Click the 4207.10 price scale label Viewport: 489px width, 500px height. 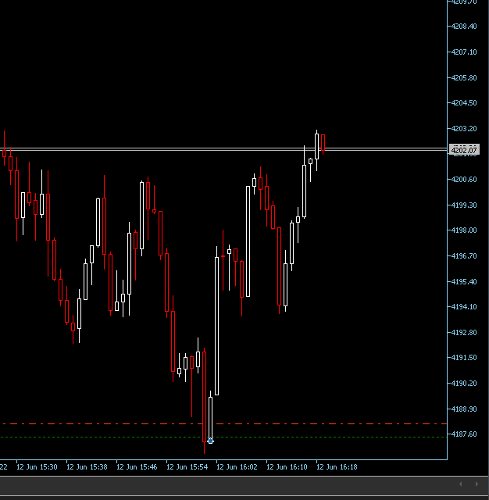pyautogui.click(x=464, y=52)
